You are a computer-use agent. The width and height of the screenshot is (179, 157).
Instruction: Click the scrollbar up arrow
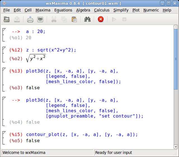176,27
